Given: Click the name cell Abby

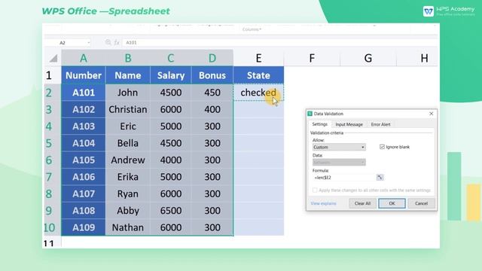Looking at the screenshot, I should coord(128,211).
